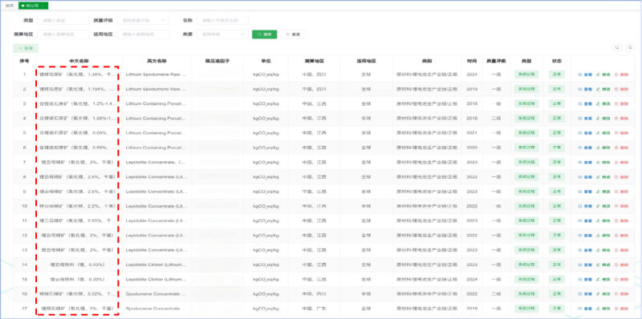View row 14 Lepidolite Clinker details

(585, 265)
